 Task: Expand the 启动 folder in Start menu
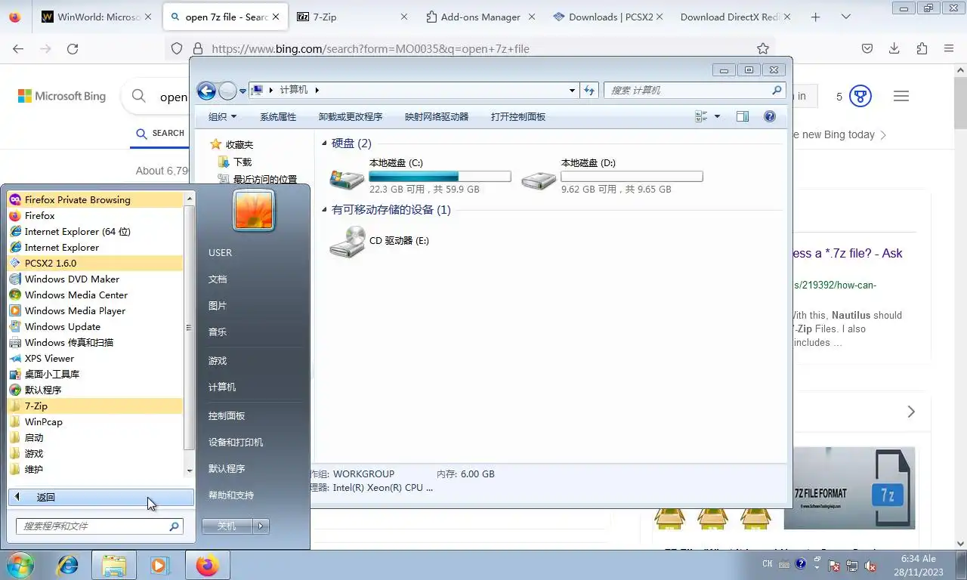click(x=95, y=437)
